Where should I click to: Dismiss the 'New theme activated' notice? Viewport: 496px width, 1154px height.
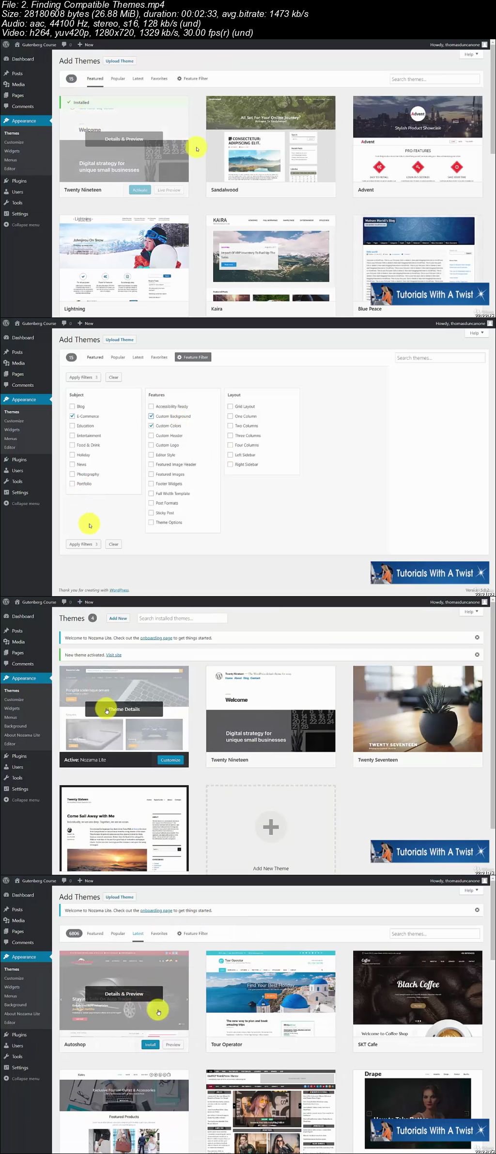click(x=477, y=655)
